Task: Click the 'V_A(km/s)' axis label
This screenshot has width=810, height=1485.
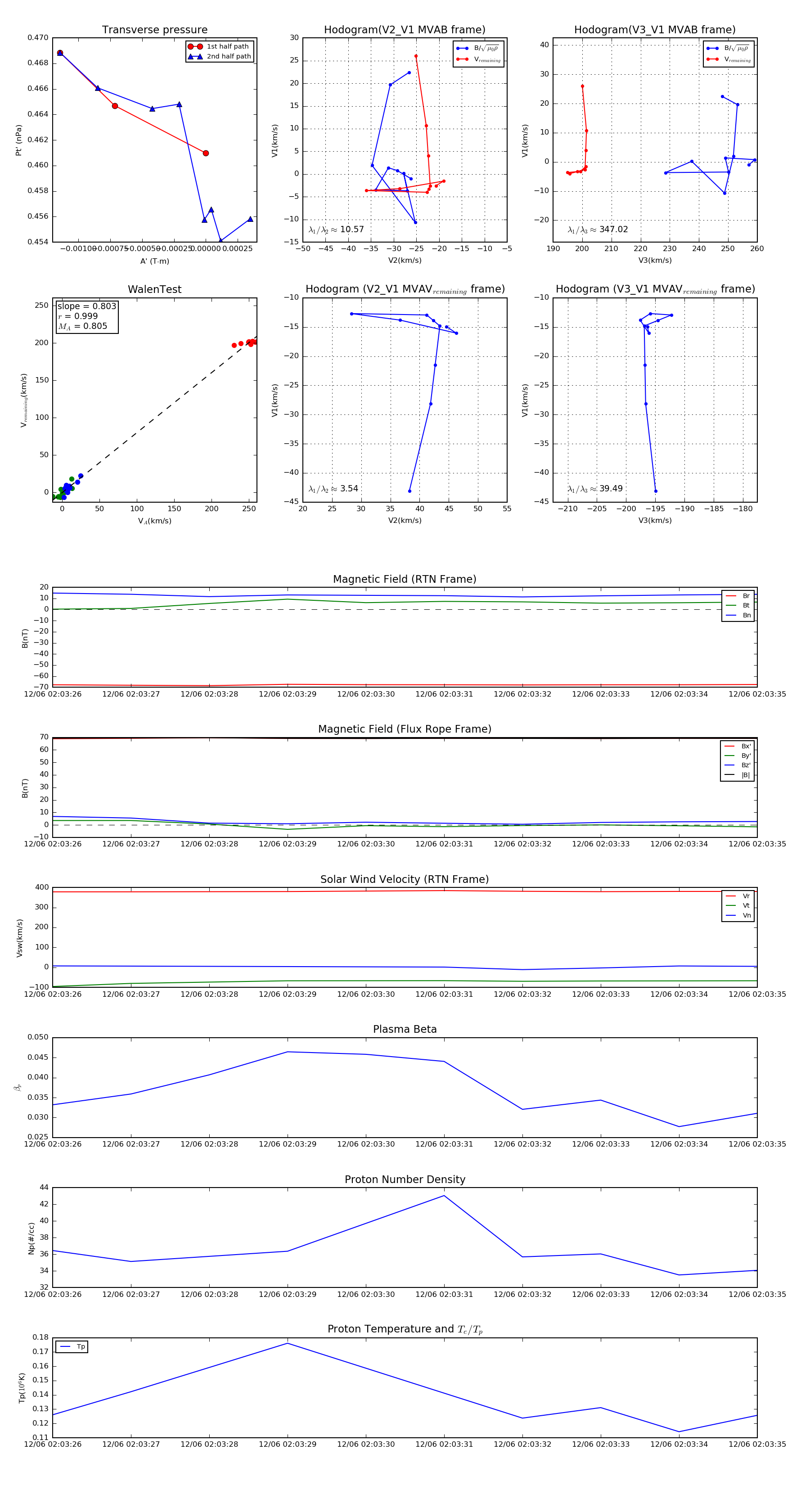Action: point(154,521)
